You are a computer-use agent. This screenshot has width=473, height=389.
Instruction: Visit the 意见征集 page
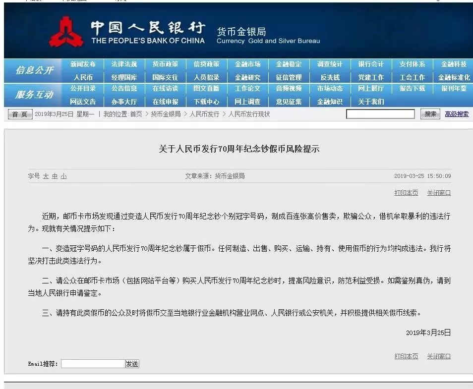[x=289, y=102]
